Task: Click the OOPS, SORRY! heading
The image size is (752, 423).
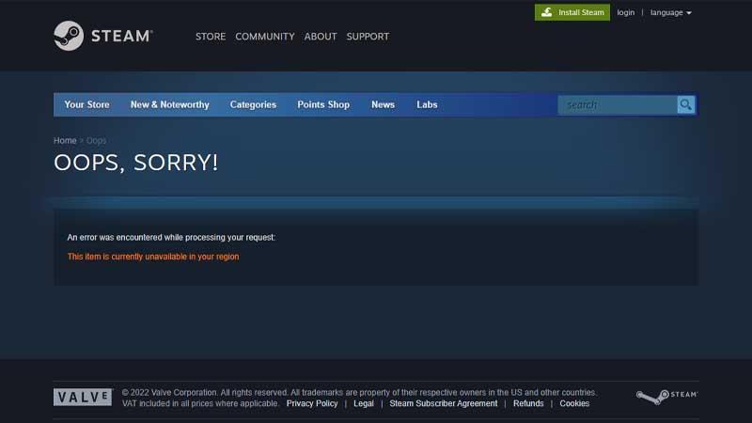Action: point(135,163)
